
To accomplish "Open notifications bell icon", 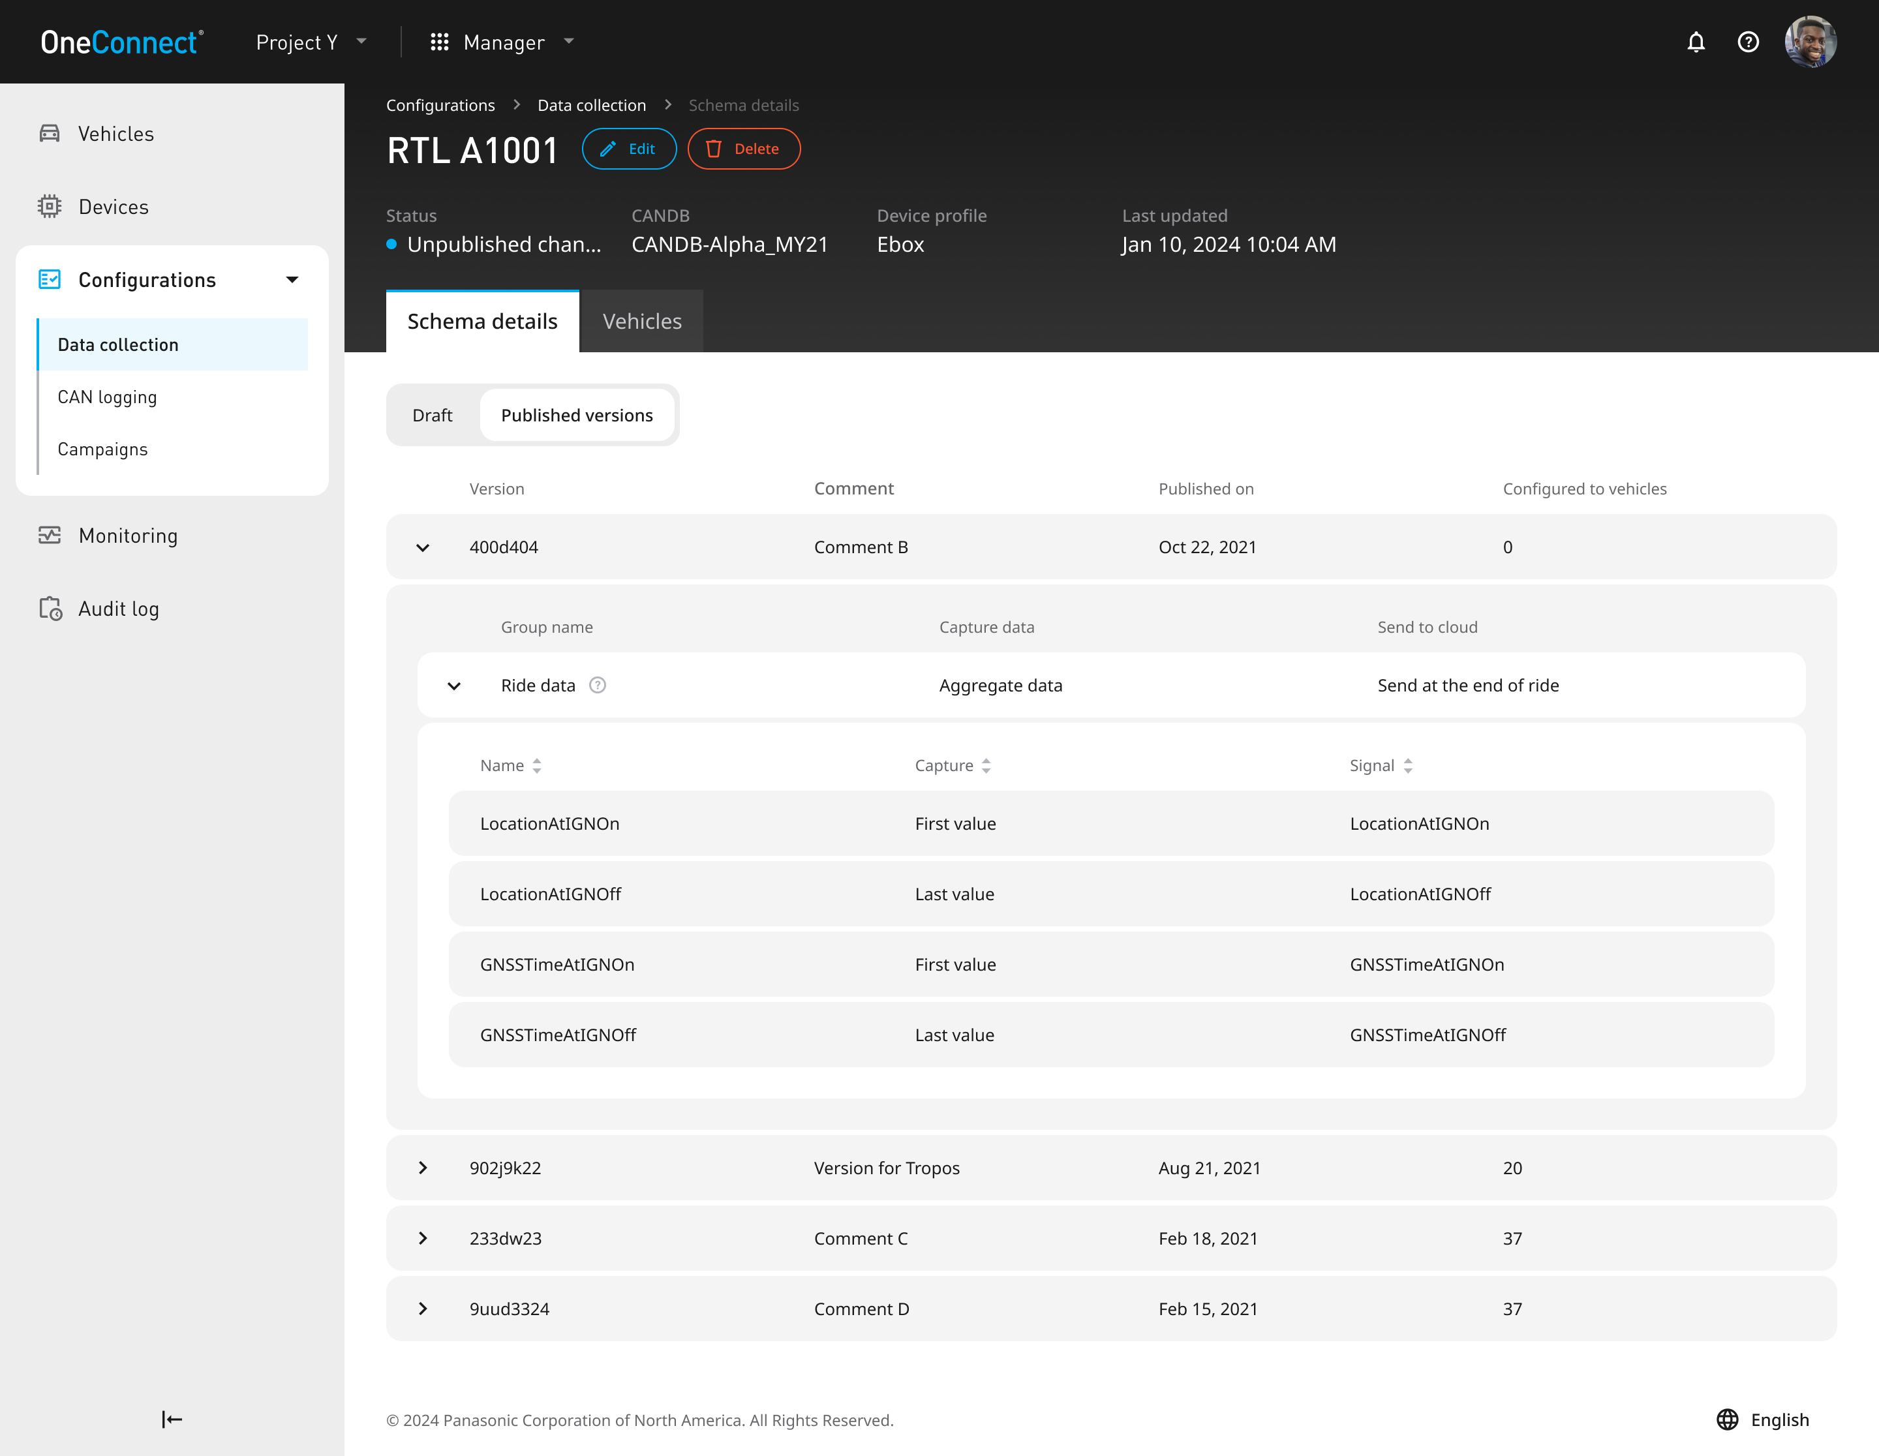I will click(x=1695, y=42).
